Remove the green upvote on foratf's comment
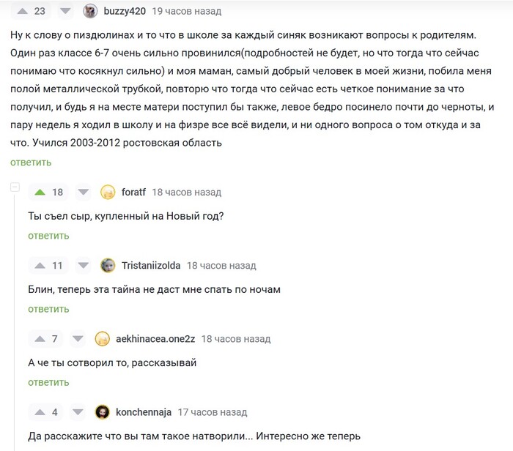Viewport: 513px width, 451px height. (x=40, y=192)
